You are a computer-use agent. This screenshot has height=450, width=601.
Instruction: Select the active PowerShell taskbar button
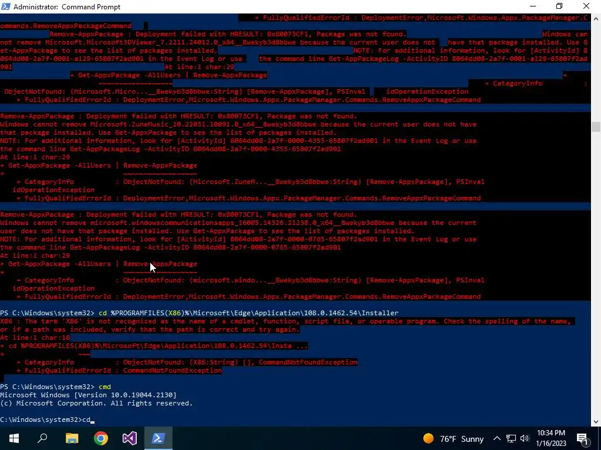[158, 438]
